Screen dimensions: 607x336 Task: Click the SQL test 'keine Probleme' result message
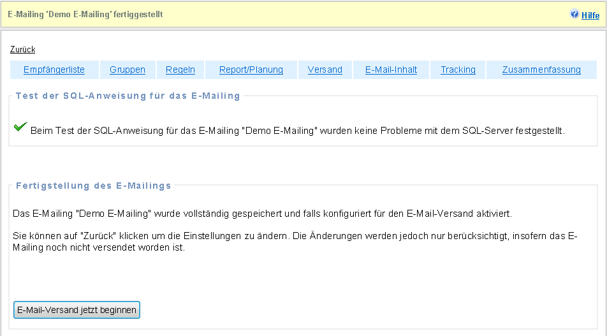pos(297,131)
